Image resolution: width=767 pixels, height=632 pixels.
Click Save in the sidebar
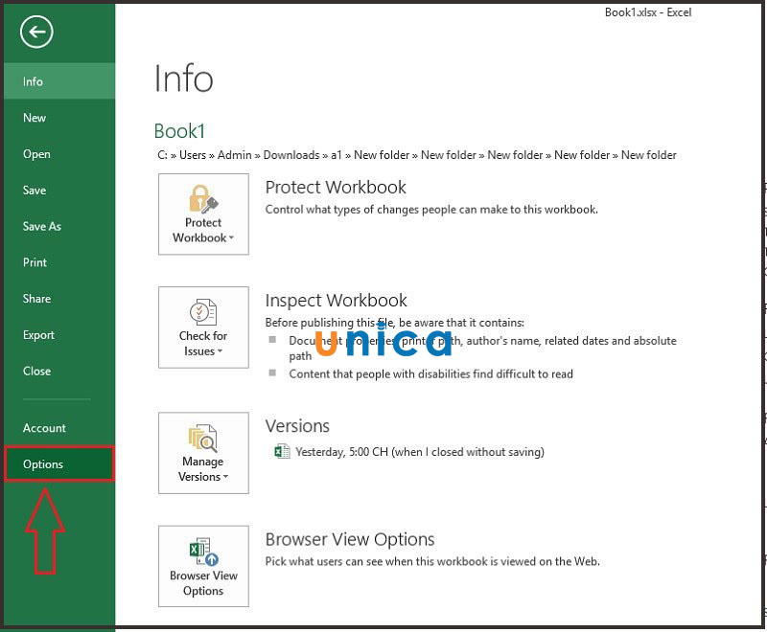tap(59, 190)
